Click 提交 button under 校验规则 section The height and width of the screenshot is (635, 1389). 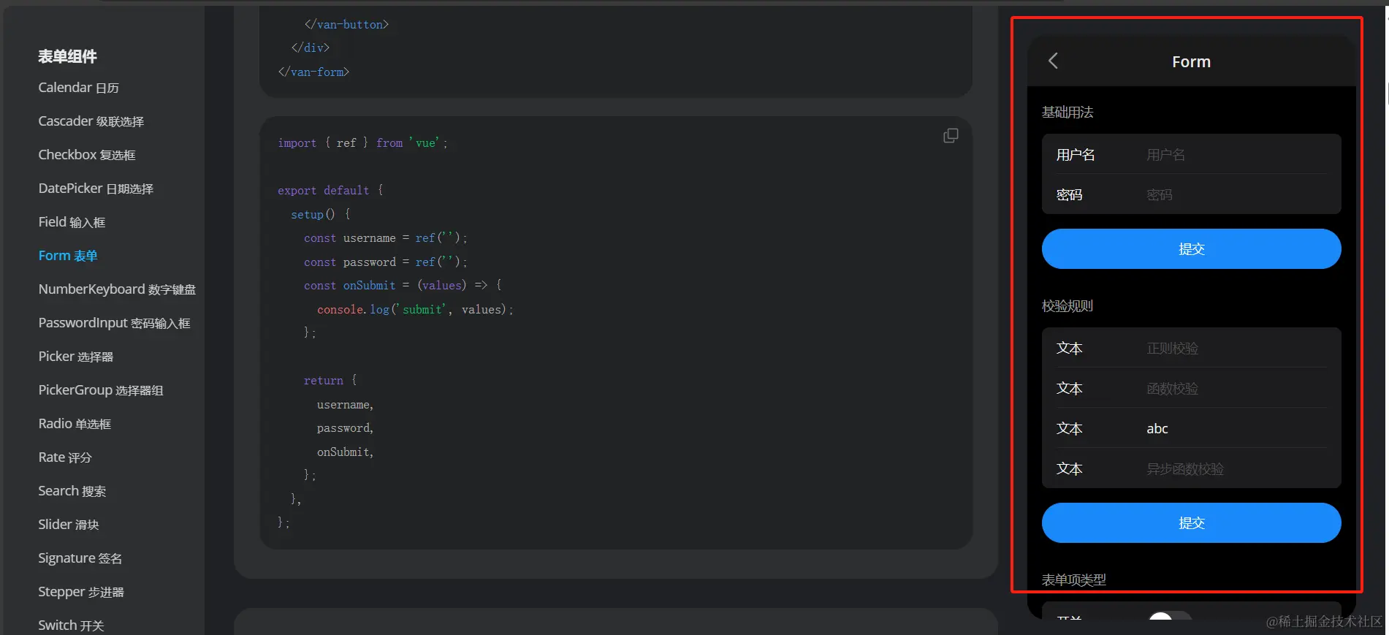pos(1192,523)
